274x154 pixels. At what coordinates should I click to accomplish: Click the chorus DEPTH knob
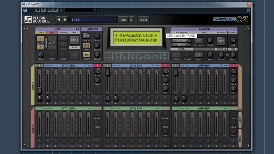click(221, 55)
